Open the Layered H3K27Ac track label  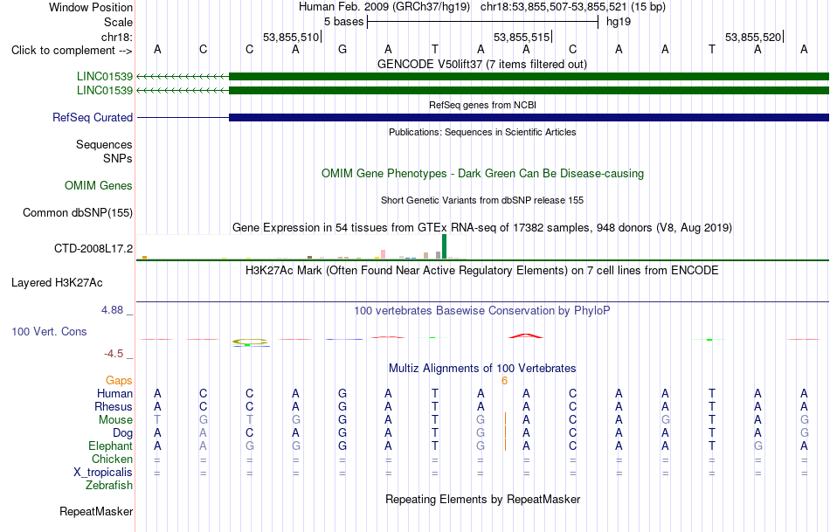tap(57, 283)
